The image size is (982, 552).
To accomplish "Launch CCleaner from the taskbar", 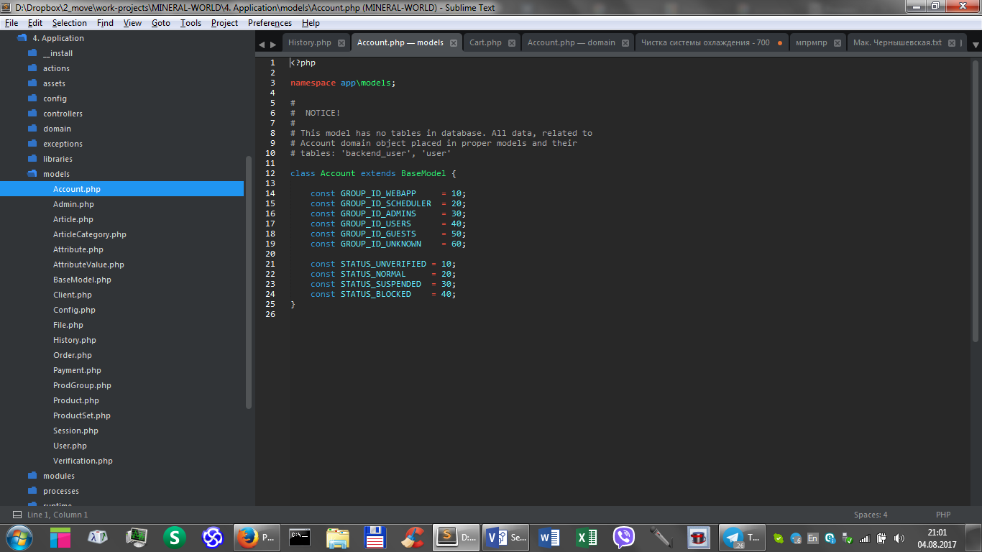I will pyautogui.click(x=413, y=537).
